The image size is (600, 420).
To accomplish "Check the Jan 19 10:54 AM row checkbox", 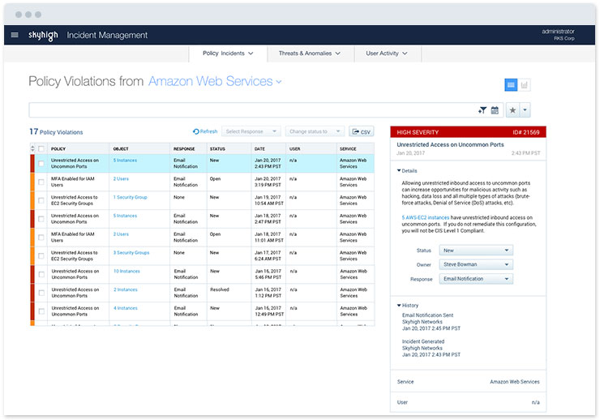I will coord(41,200).
